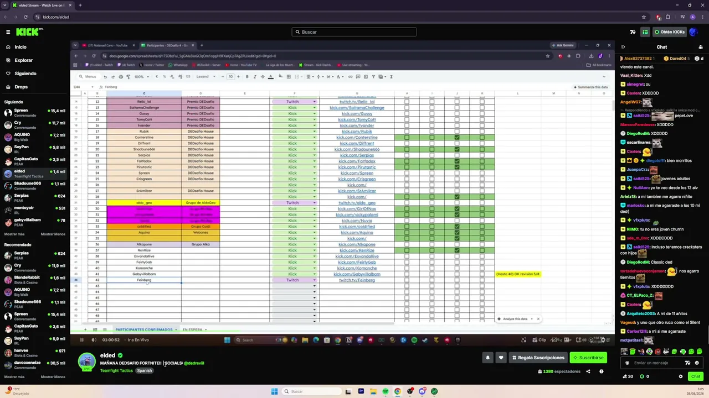Viewport: 709px width, 398px height.
Task: Uncheck the ticked box in Pirutastic row
Action: pyautogui.click(x=457, y=167)
